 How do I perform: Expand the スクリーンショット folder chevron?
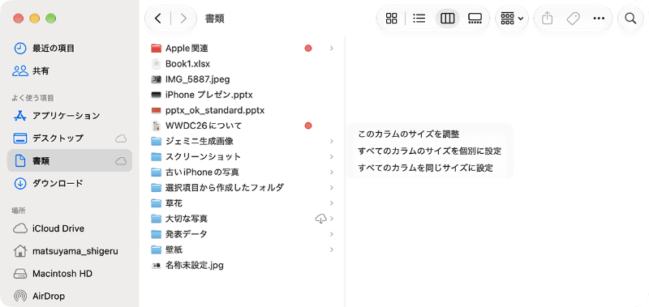(x=332, y=156)
